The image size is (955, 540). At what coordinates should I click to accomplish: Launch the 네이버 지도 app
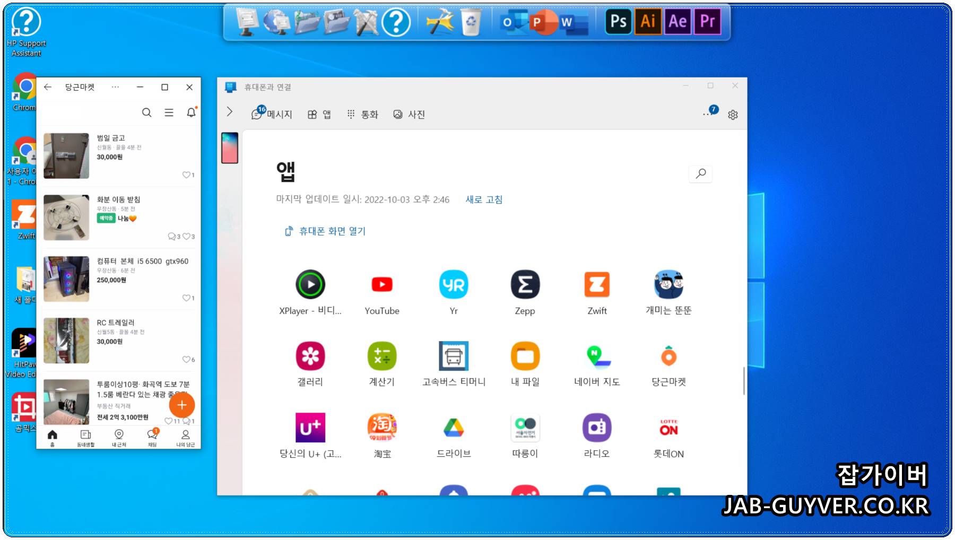point(597,356)
